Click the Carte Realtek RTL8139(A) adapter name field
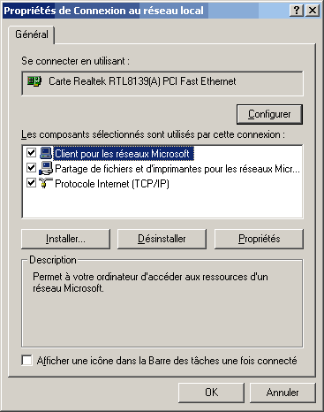 [x=162, y=83]
